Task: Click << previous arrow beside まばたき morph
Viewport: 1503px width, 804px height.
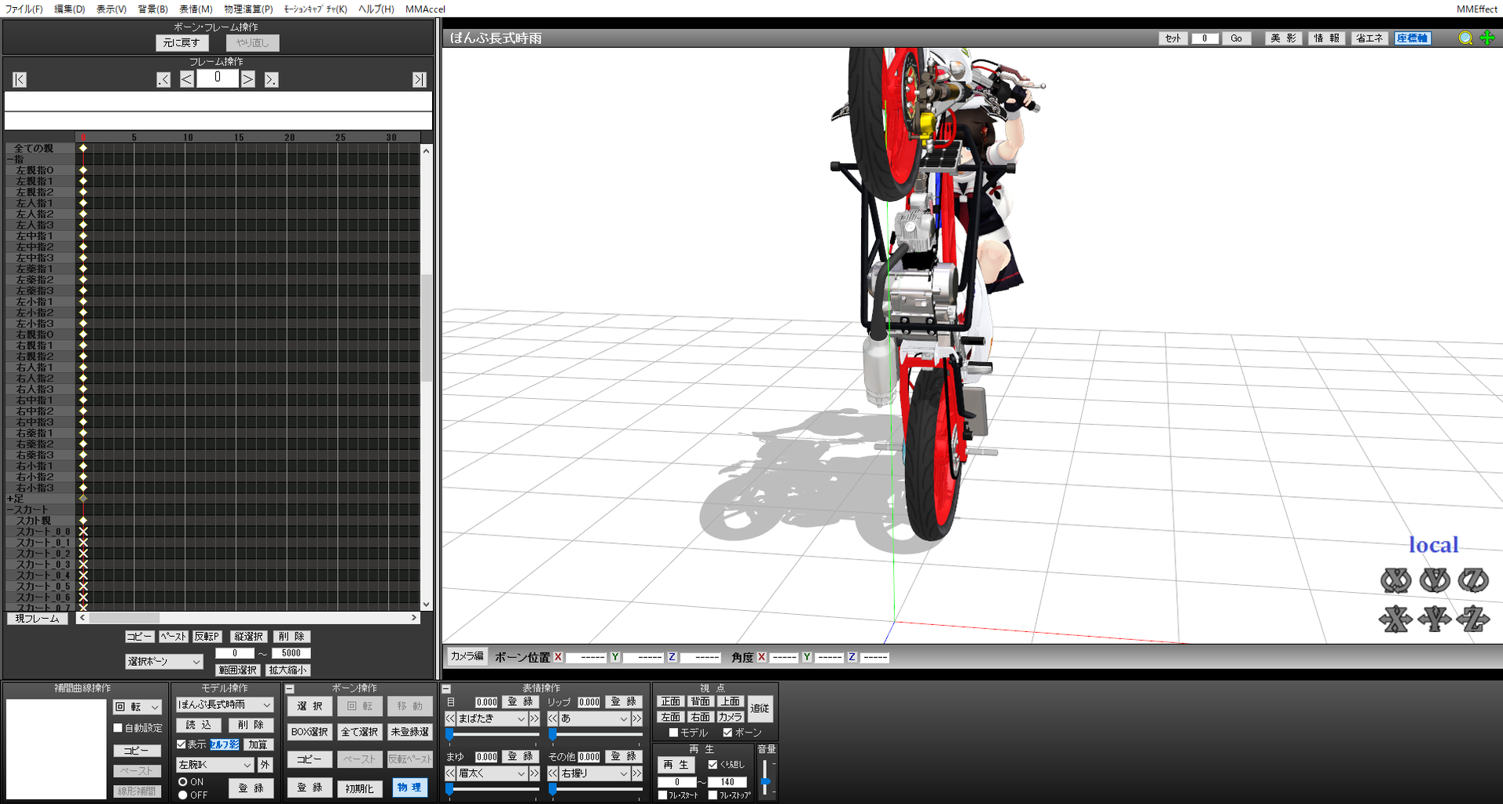Action: tap(450, 718)
